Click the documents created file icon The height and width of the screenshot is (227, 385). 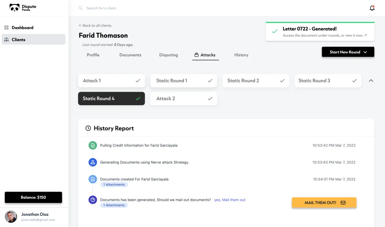[93, 179]
